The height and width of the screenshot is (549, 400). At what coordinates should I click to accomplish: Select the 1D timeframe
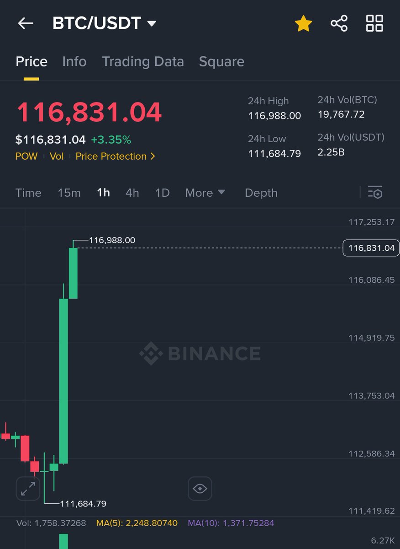(162, 193)
